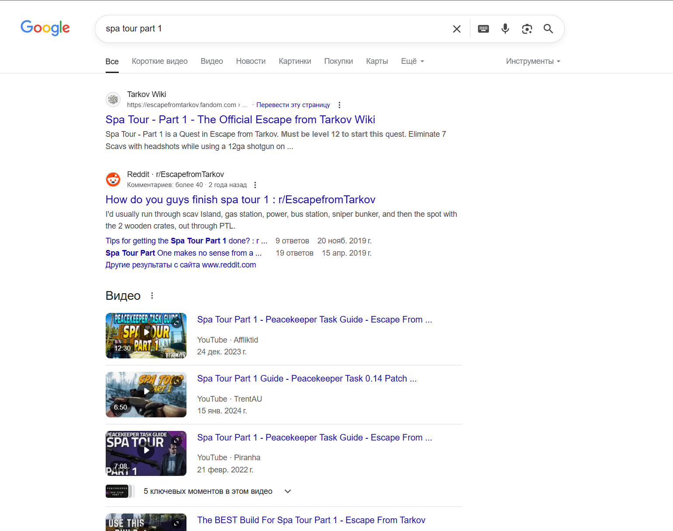Image resolution: width=673 pixels, height=531 pixels.
Task: Click the Tarkov Wiki site name
Action: [x=147, y=94]
